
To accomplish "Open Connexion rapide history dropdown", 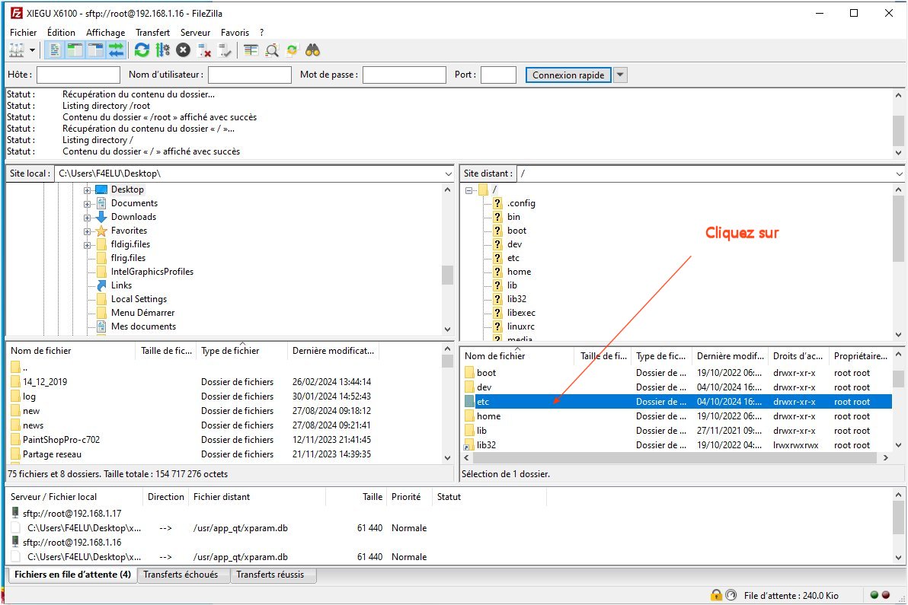I will (x=620, y=75).
